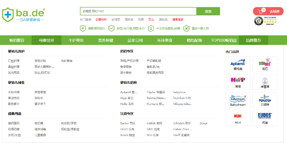Click the customer service shield icon
Viewport: 287px width, 143px height.
click(x=151, y=28)
